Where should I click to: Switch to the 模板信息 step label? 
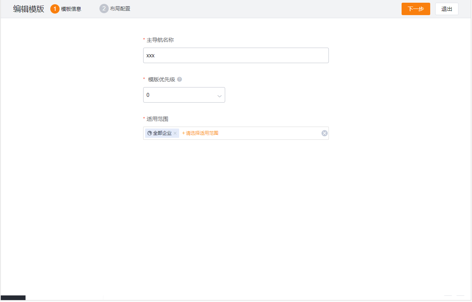tap(71, 9)
